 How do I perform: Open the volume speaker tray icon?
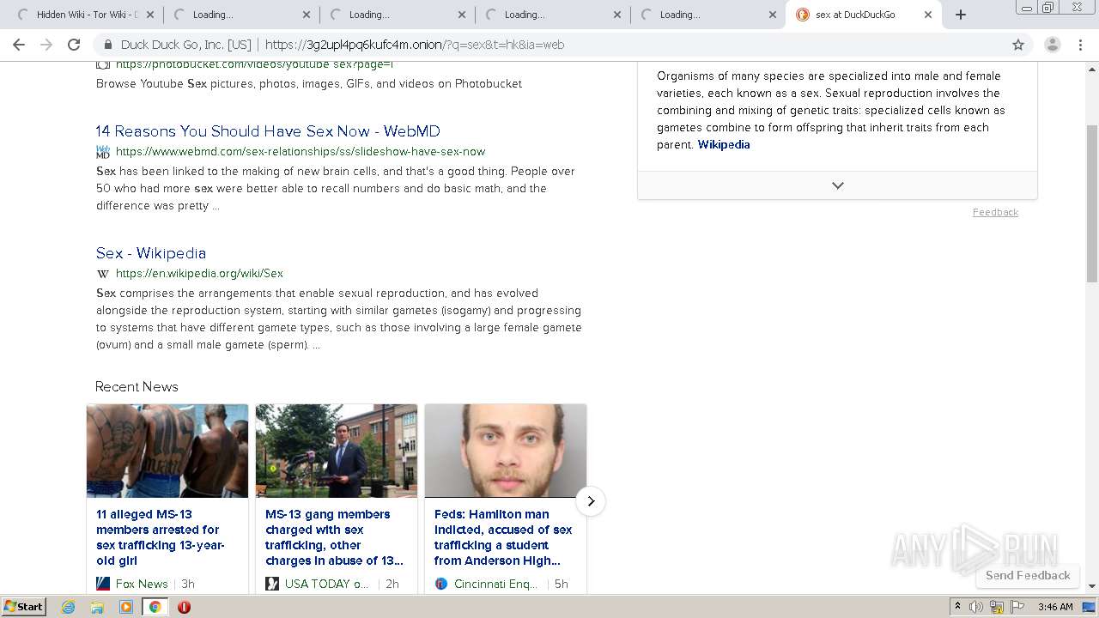976,607
